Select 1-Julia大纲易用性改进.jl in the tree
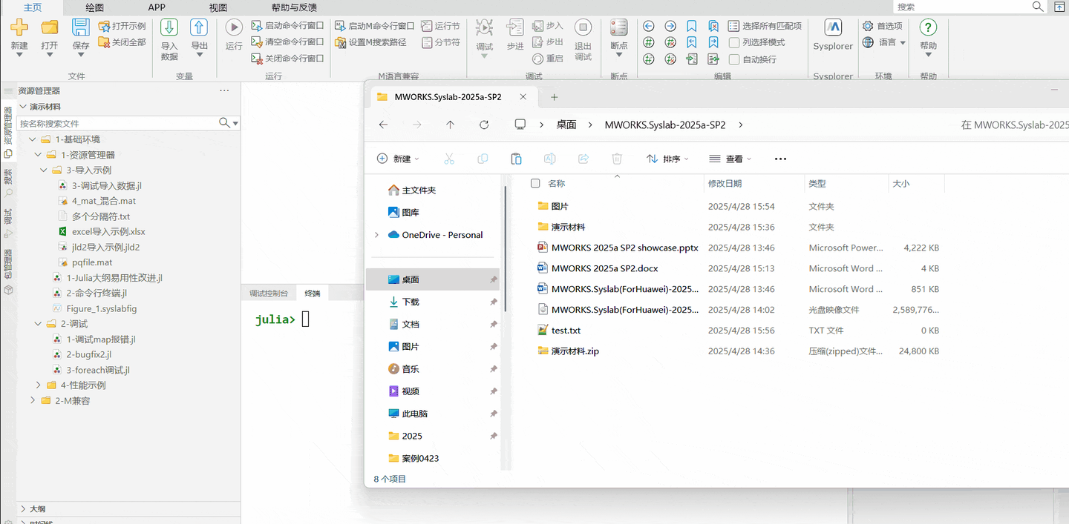 [114, 278]
